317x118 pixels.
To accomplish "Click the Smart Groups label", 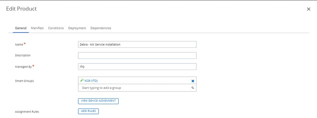I will coord(24,81).
